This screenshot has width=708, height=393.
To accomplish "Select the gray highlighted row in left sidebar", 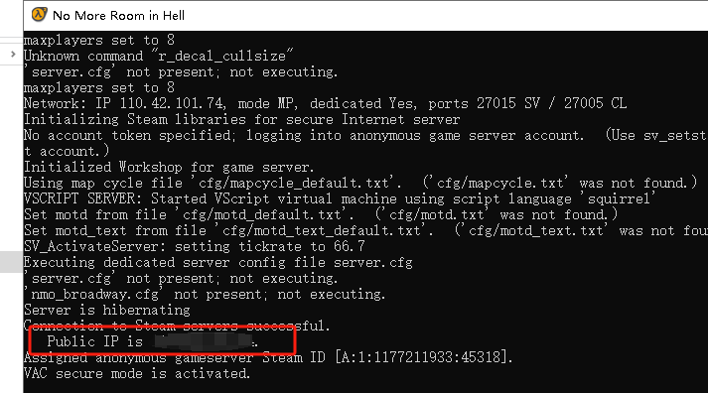I will coord(11,262).
